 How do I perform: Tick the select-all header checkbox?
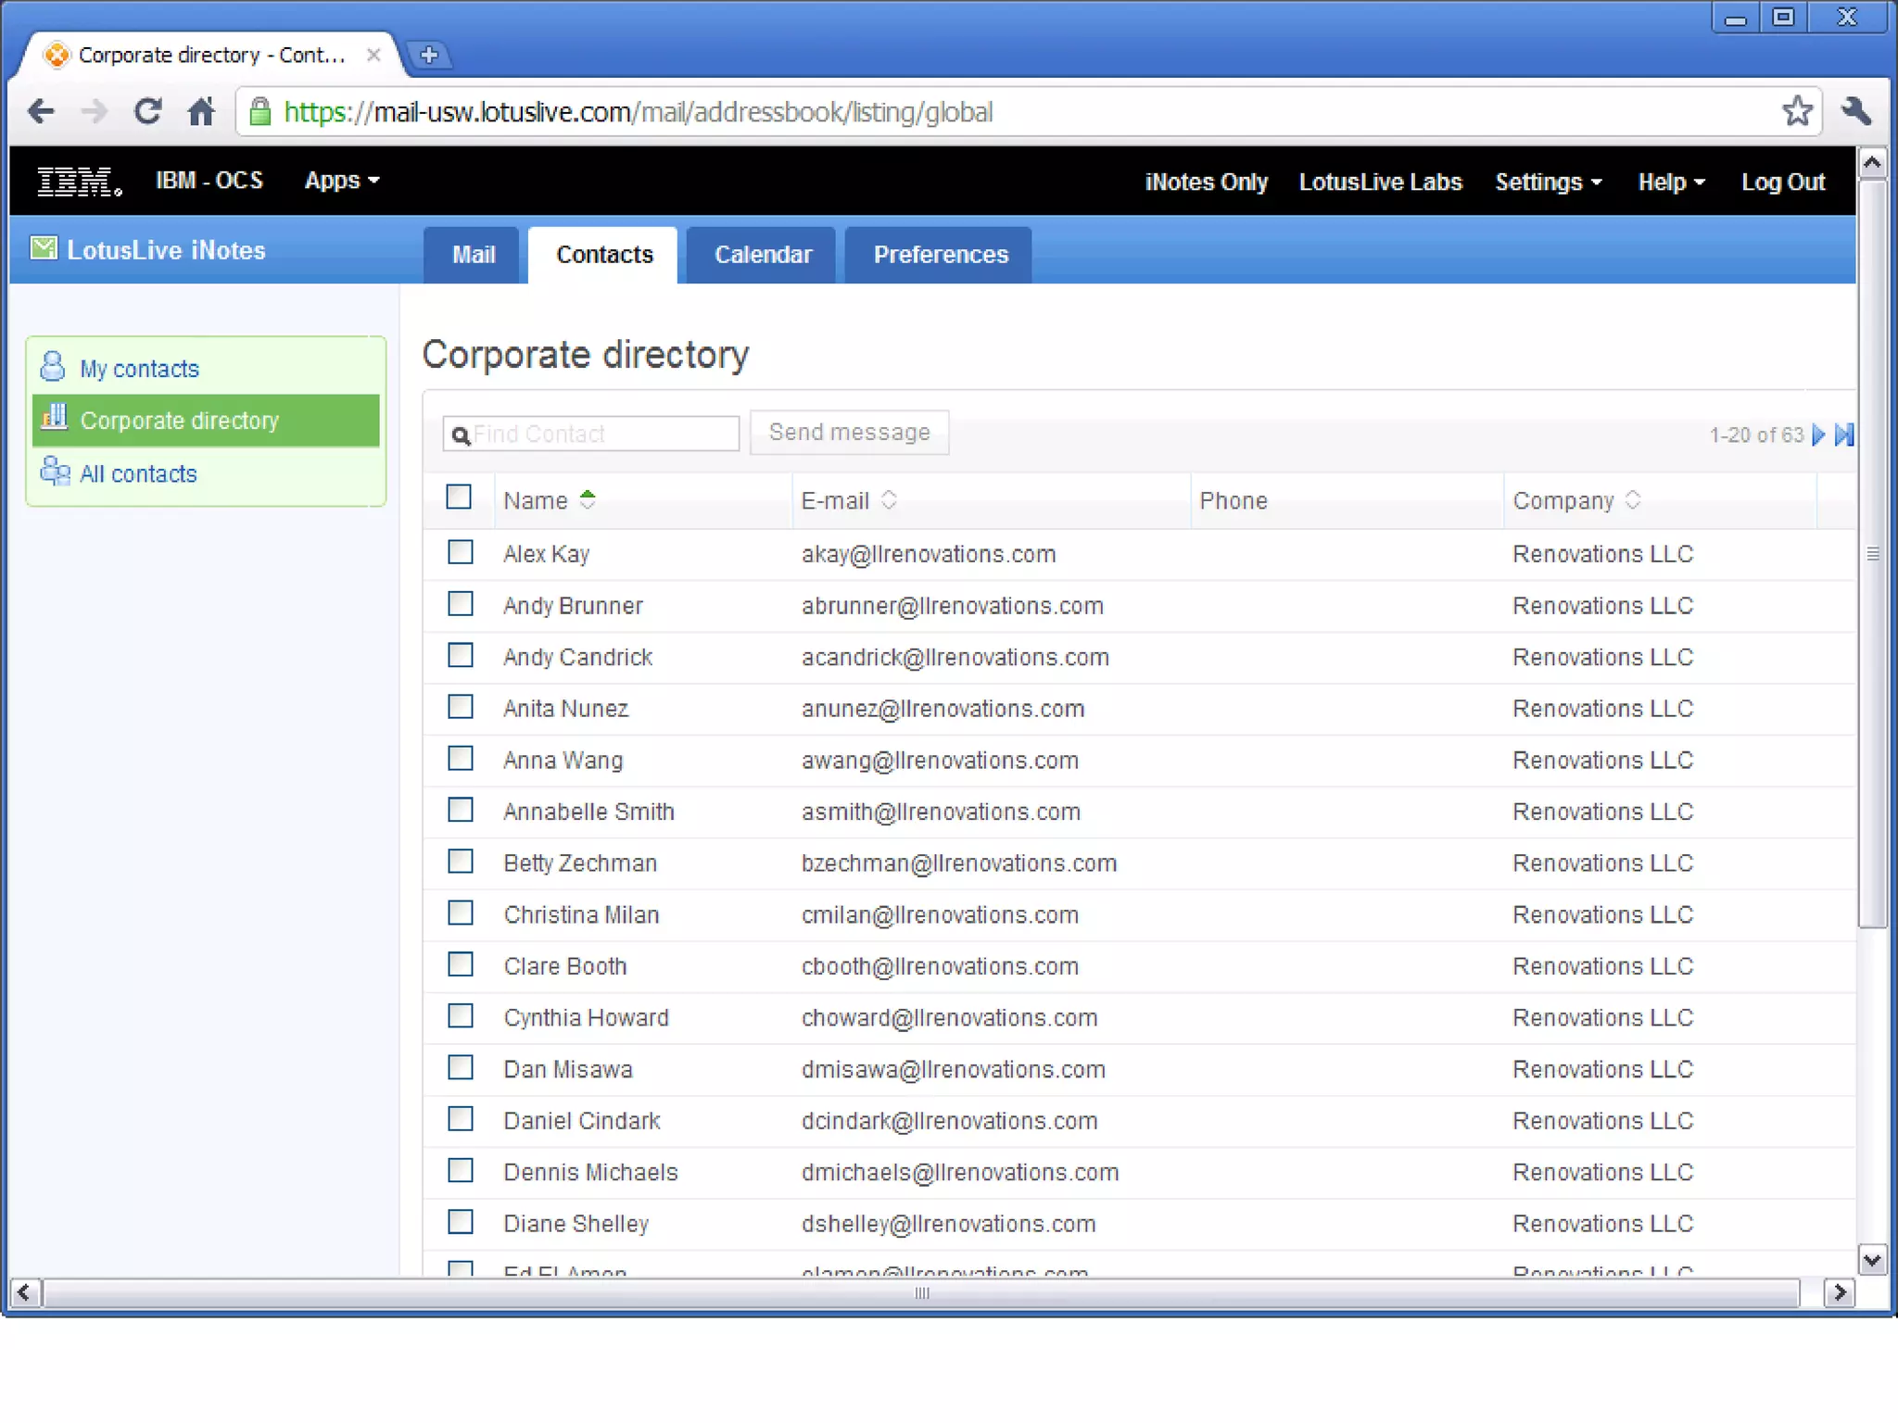(x=459, y=497)
